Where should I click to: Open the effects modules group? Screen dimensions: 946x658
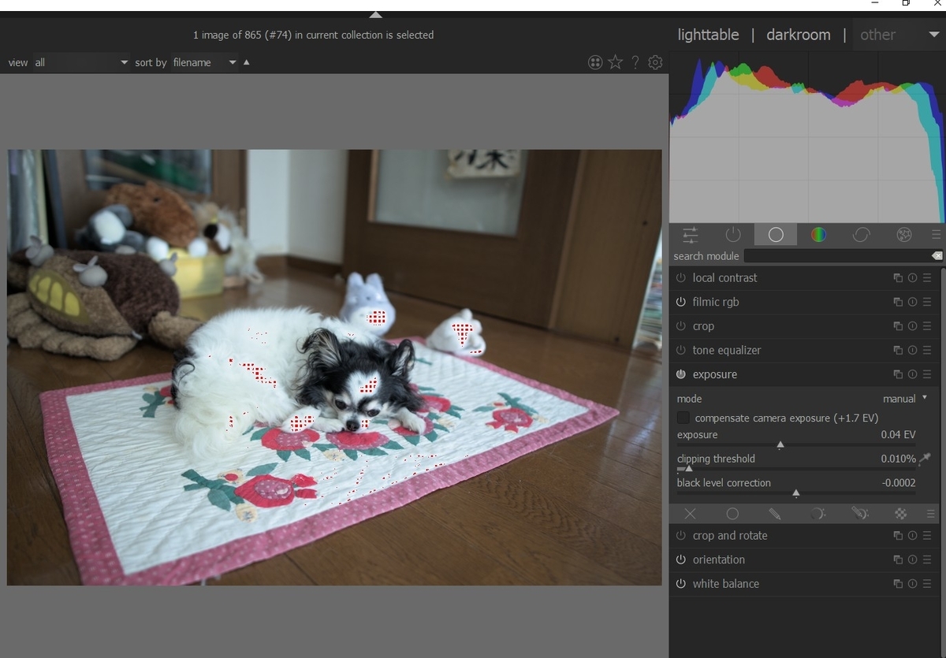pyautogui.click(x=904, y=234)
